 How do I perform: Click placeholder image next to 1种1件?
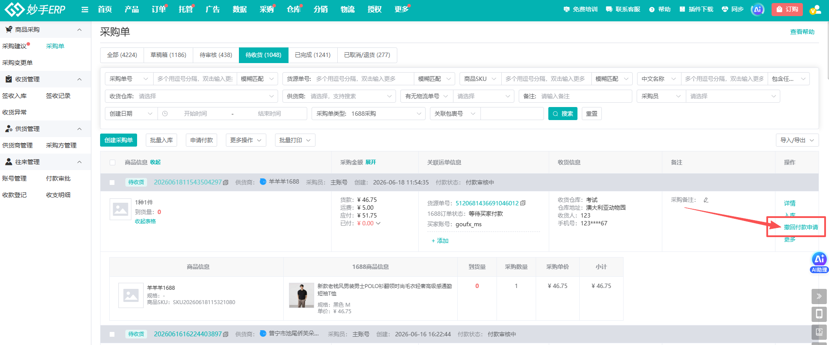click(121, 209)
